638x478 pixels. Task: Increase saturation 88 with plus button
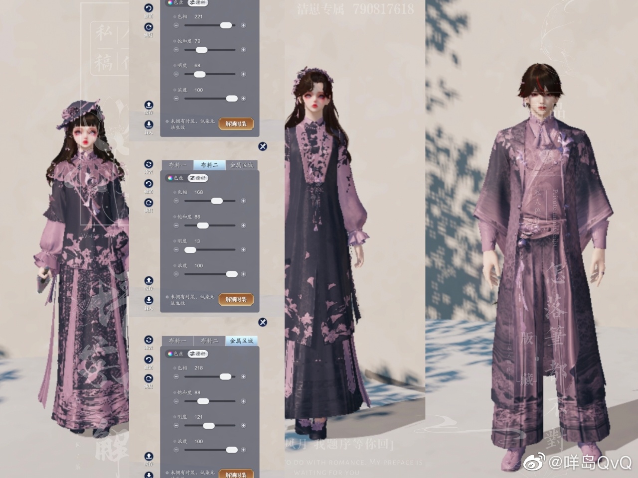[x=243, y=401]
